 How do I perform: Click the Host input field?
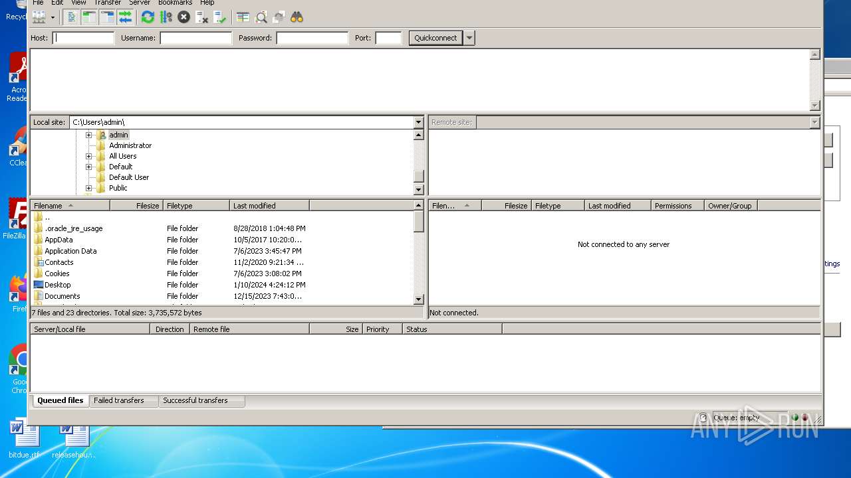point(84,38)
